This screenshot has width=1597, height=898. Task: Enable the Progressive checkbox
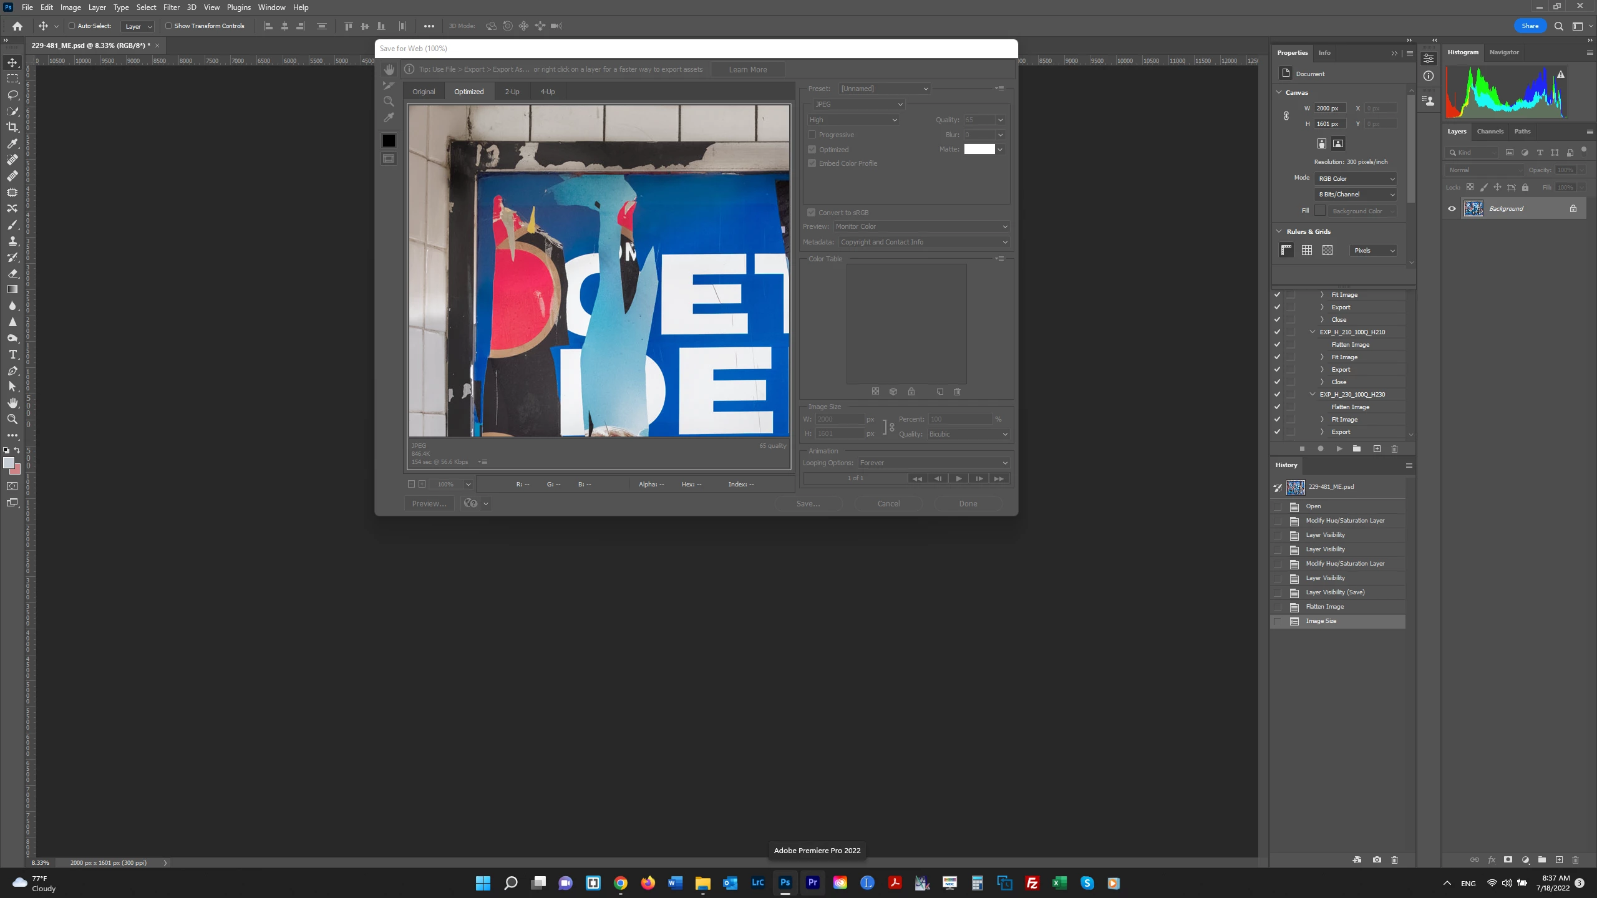point(812,135)
